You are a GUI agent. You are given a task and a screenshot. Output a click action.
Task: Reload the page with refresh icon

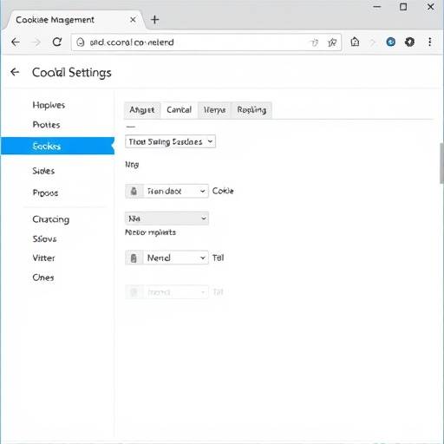click(57, 42)
